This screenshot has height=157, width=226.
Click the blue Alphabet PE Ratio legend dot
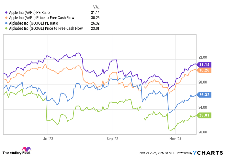pos(7,23)
